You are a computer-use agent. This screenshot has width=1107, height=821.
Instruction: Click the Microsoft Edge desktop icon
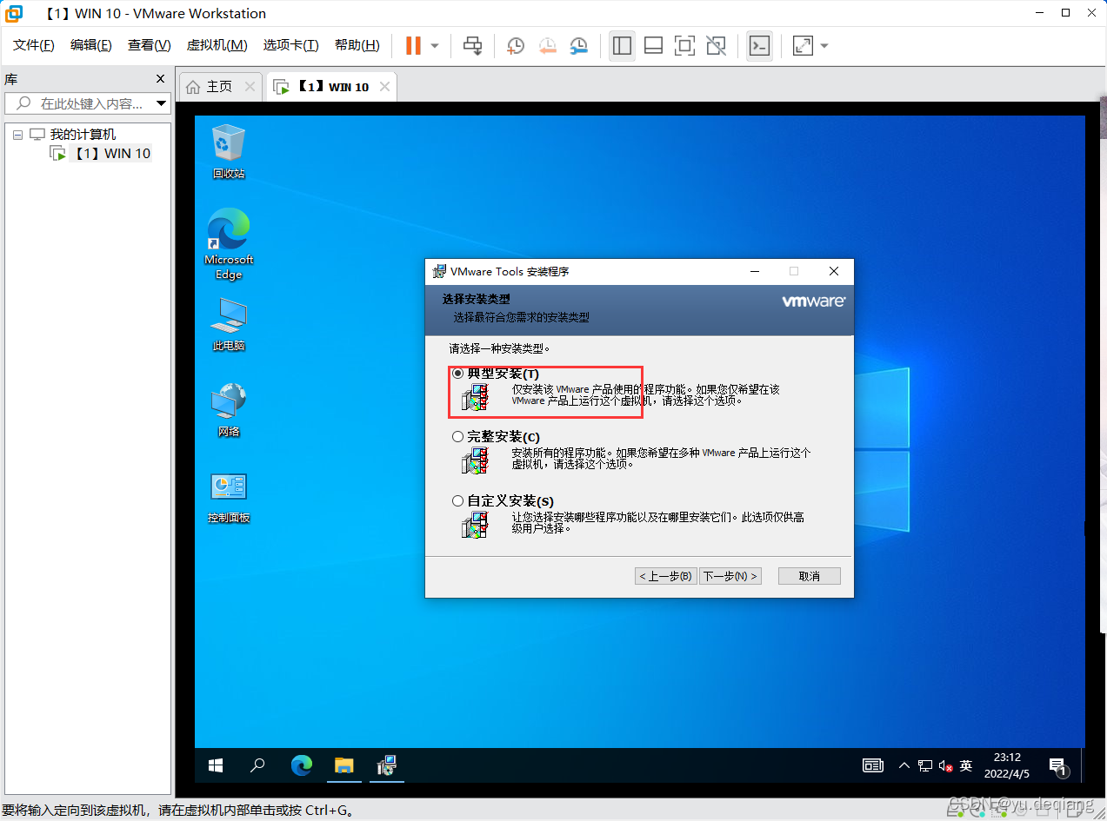point(229,245)
